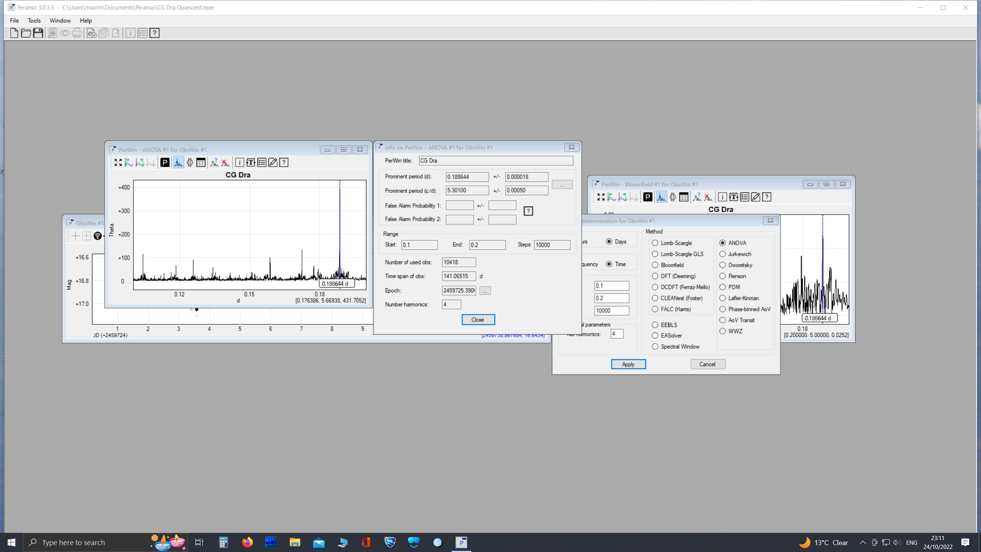Set left margin cursor in ANOVA PerWin
Screen dimensions: 981x552
click(129, 163)
